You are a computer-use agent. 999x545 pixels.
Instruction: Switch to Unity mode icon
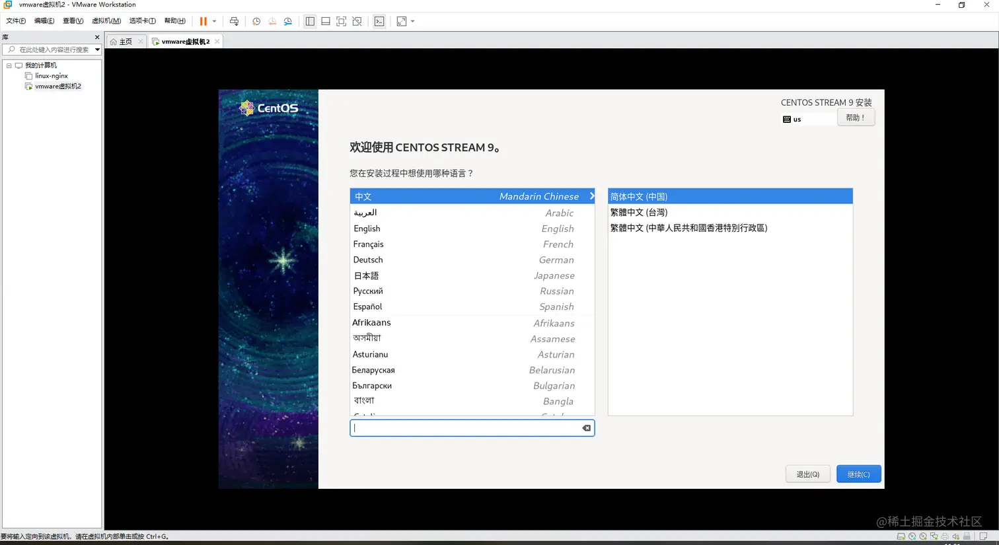(357, 21)
